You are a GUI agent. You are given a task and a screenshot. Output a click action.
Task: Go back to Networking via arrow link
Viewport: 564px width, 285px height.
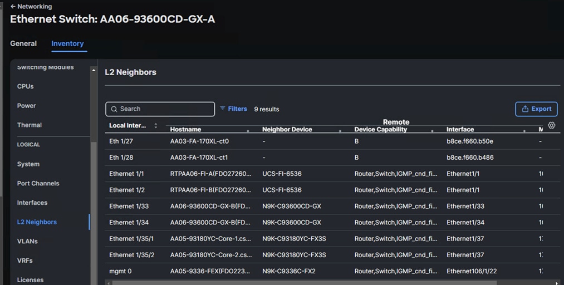tap(31, 7)
